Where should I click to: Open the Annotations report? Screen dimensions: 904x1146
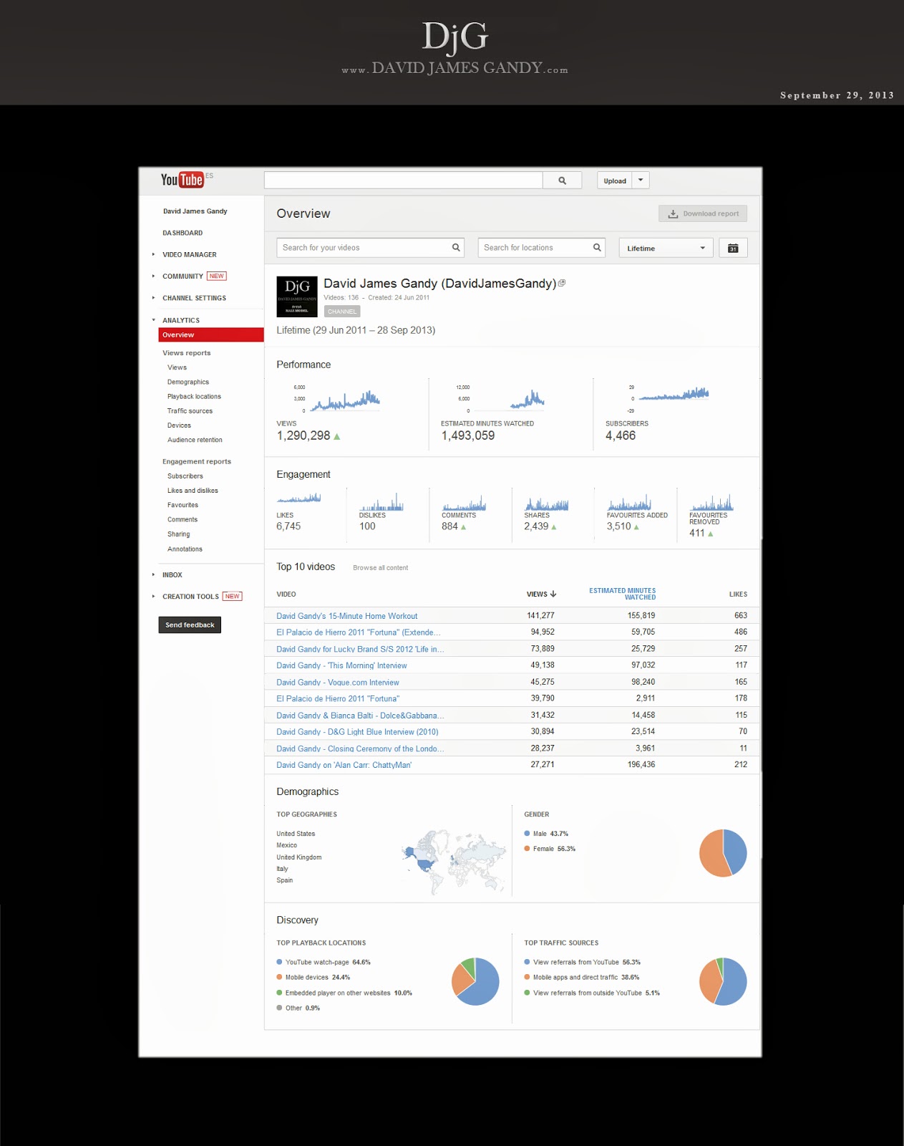point(185,549)
